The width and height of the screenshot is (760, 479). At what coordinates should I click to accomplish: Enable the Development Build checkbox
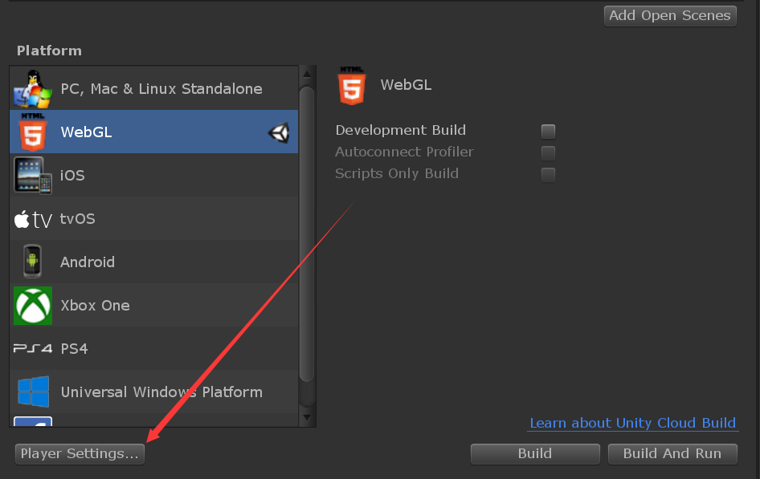pyautogui.click(x=548, y=131)
